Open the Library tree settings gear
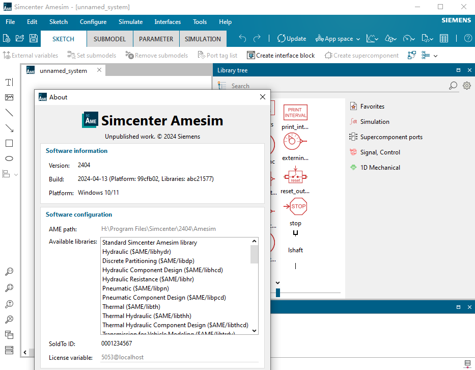The width and height of the screenshot is (475, 370). click(x=466, y=86)
